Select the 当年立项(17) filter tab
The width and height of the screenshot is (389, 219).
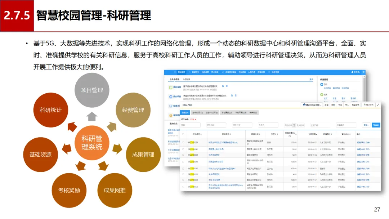[197, 113]
